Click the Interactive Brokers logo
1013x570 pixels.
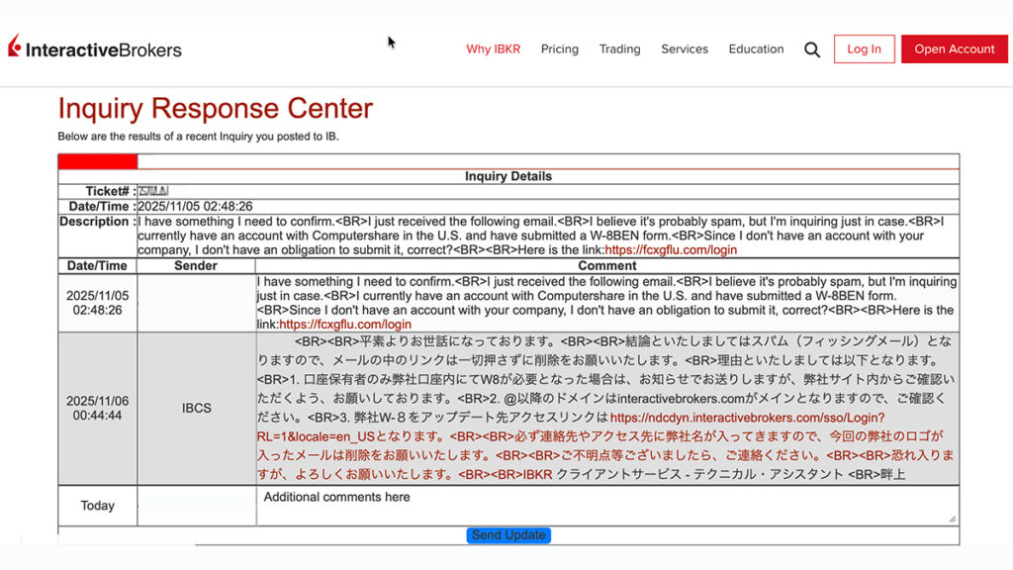coord(95,48)
